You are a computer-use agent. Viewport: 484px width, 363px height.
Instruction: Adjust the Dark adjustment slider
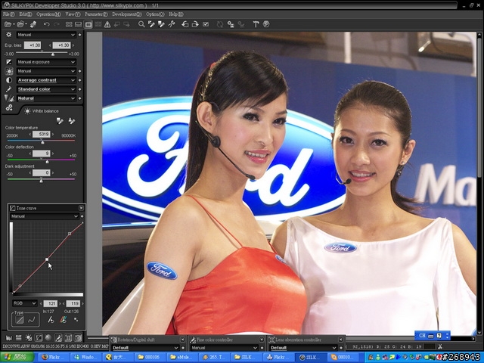41,180
